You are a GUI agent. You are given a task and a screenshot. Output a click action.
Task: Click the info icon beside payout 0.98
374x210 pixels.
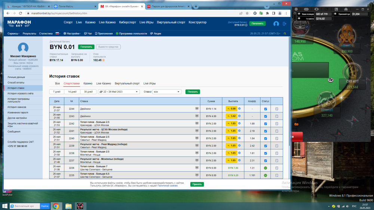(x=239, y=109)
